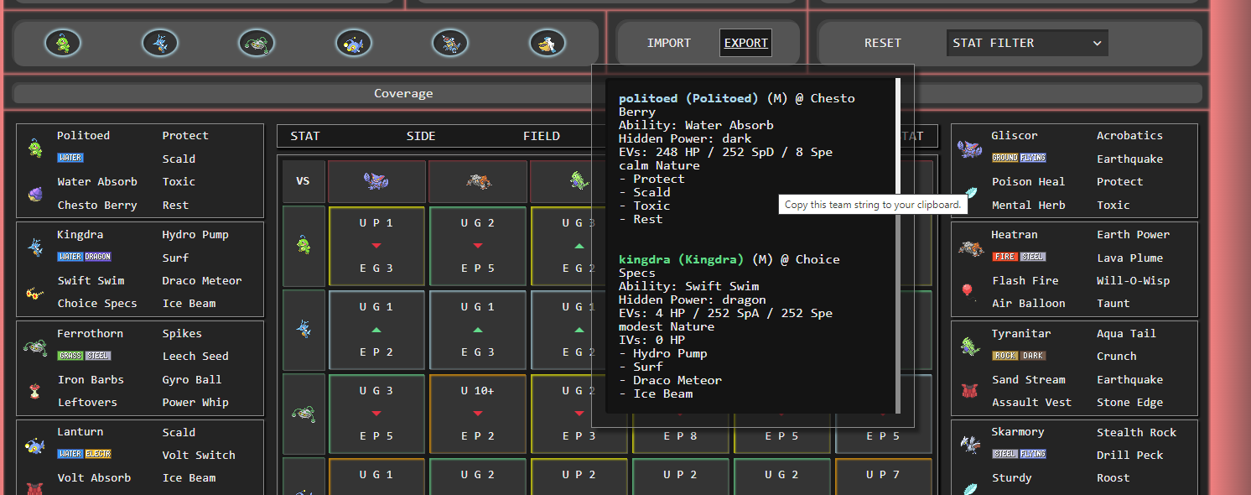This screenshot has height=495, width=1251.
Task: Click Politoed's Water type badge
Action: 70,158
